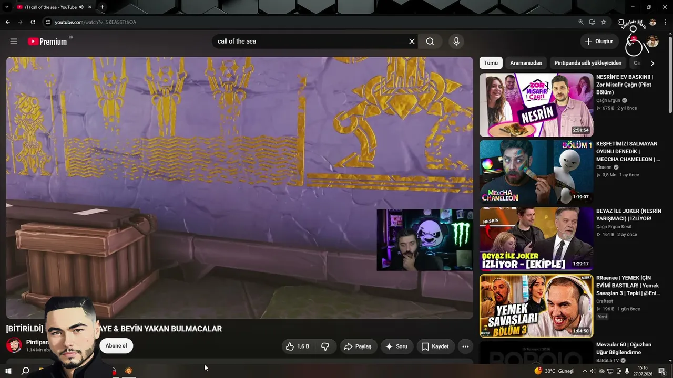
Task: Show more filter chips with the right arrow
Action: [x=652, y=63]
